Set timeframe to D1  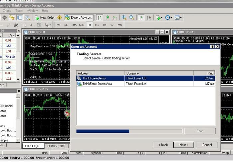coord(105,25)
